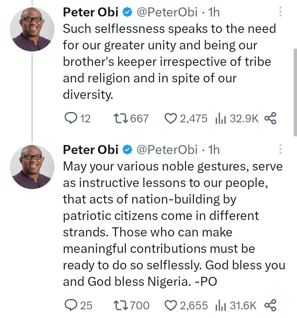Like the tweet with 2,475 likes
The width and height of the screenshot is (297, 318).
[171, 119]
